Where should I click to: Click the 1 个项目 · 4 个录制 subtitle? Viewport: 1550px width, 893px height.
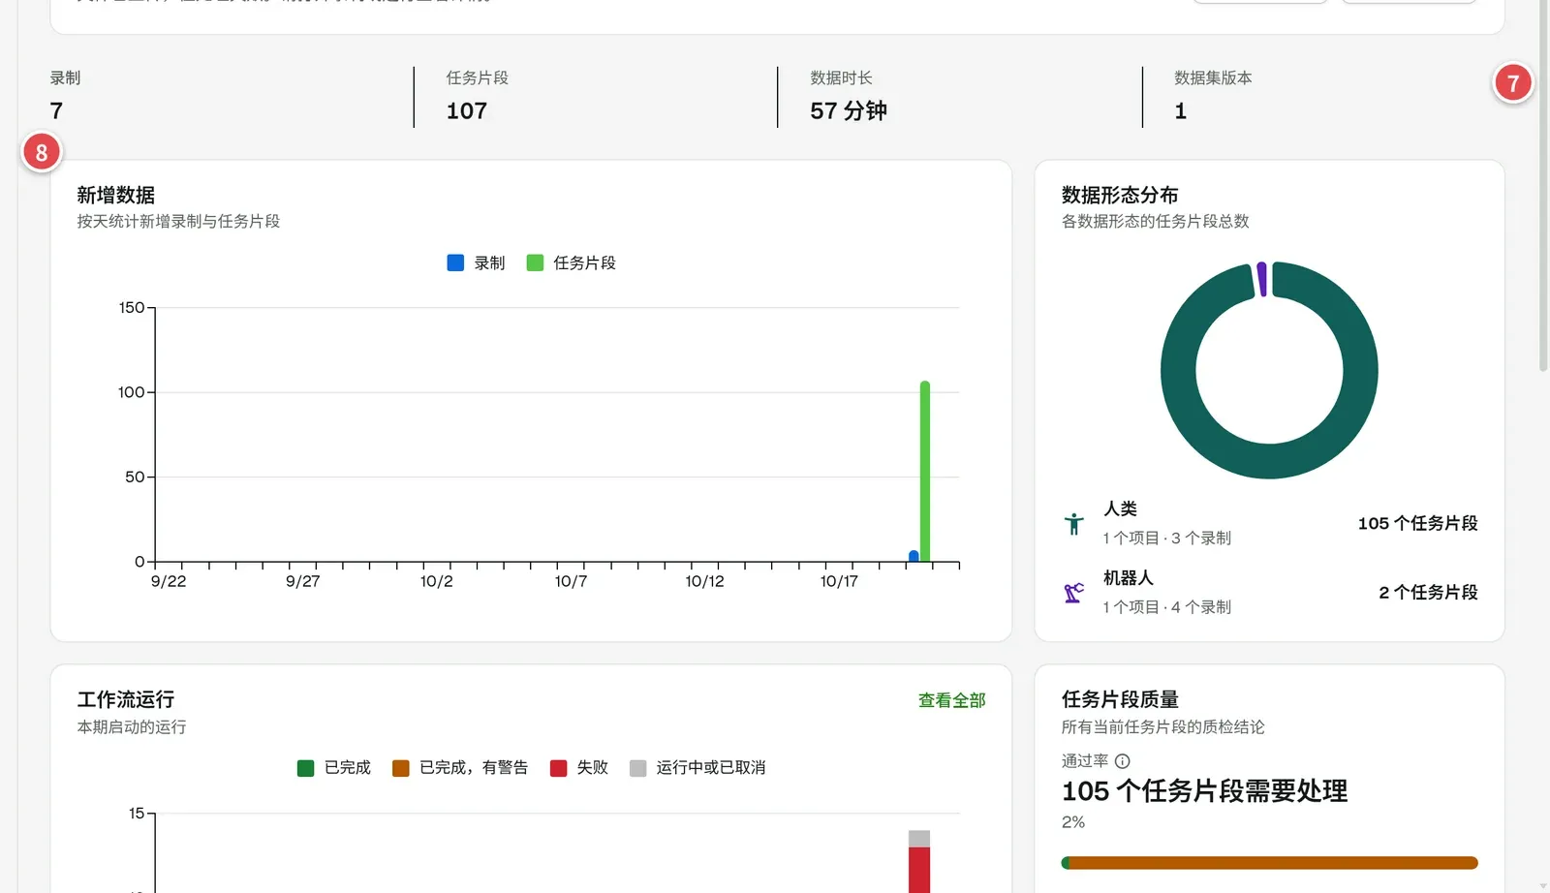[1167, 607]
